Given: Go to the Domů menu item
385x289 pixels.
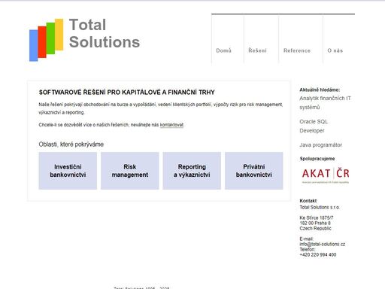Looking at the screenshot, I should [x=223, y=50].
